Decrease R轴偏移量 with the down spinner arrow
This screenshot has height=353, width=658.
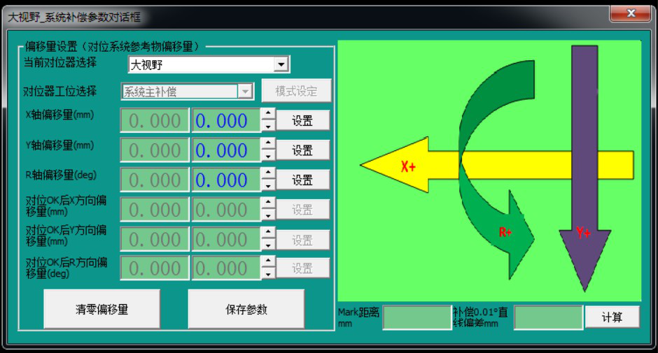tap(268, 186)
